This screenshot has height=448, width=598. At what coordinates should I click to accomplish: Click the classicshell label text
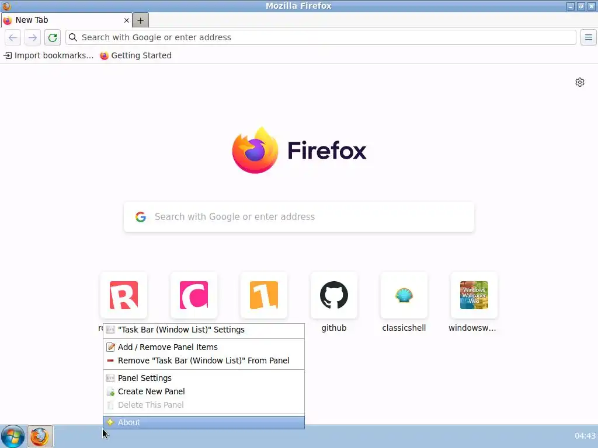click(404, 328)
